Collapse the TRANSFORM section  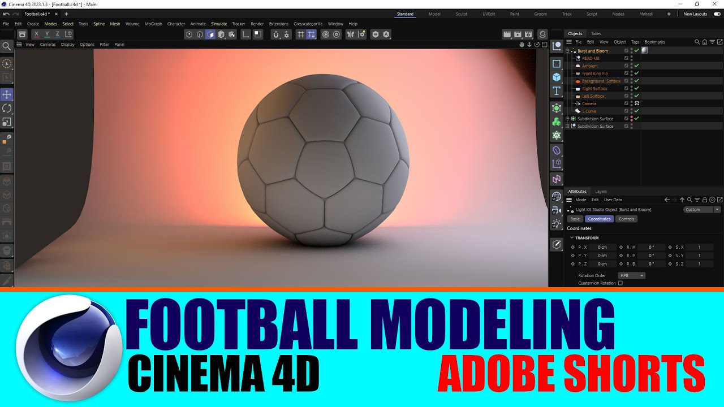click(x=572, y=238)
